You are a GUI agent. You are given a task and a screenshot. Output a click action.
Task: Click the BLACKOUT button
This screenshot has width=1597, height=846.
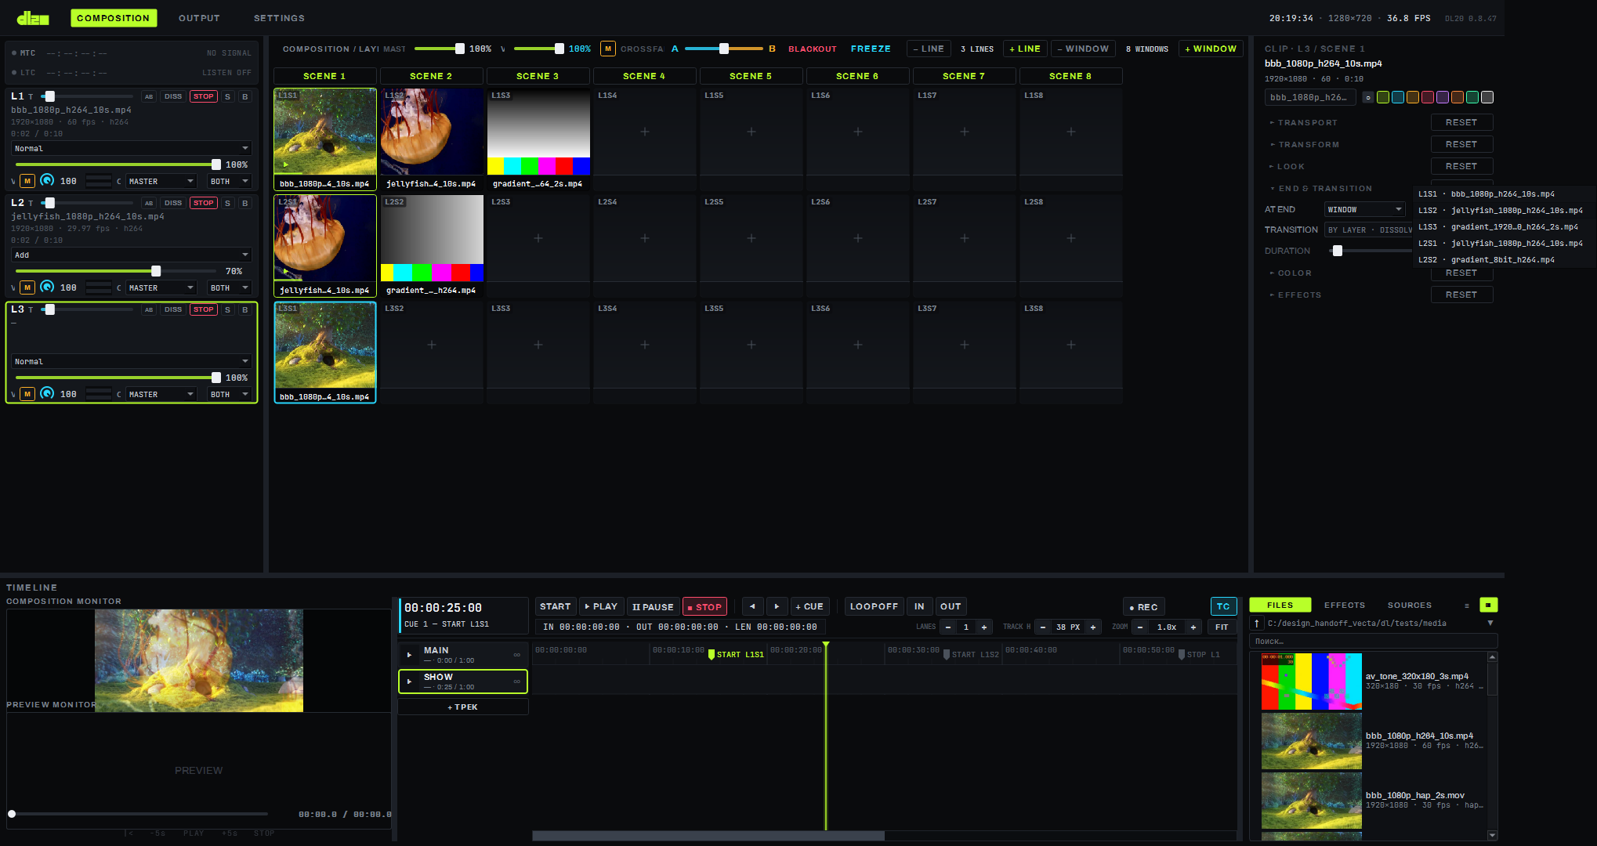point(812,49)
